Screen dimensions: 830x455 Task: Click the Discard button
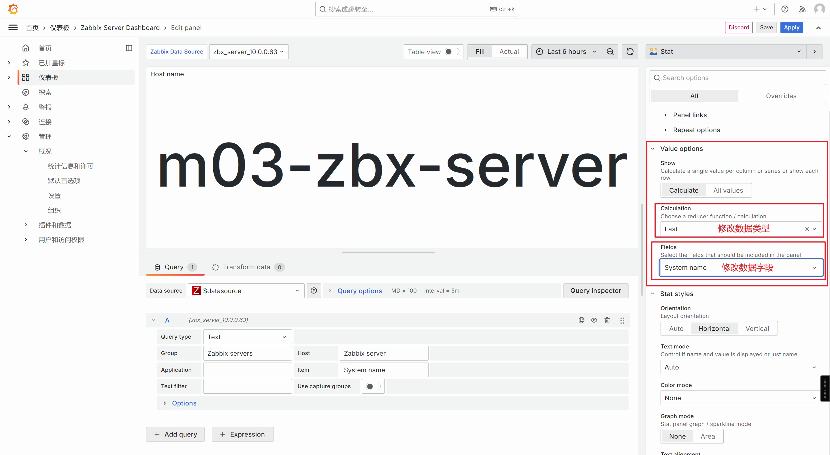(x=738, y=27)
